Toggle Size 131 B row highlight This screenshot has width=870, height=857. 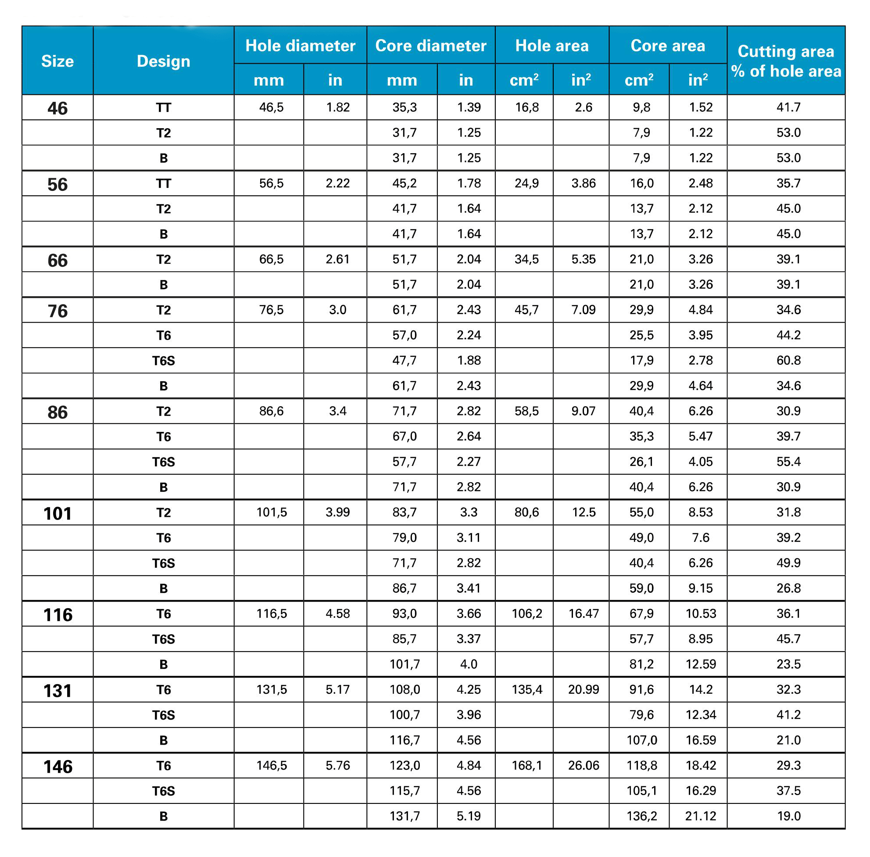435,739
